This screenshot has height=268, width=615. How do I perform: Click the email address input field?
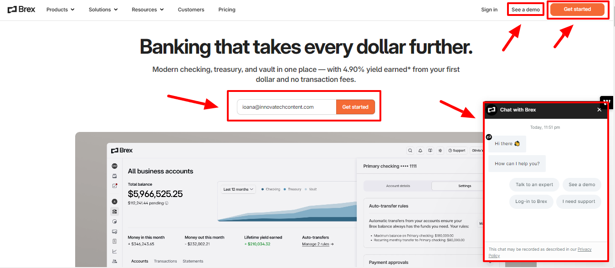tap(287, 107)
